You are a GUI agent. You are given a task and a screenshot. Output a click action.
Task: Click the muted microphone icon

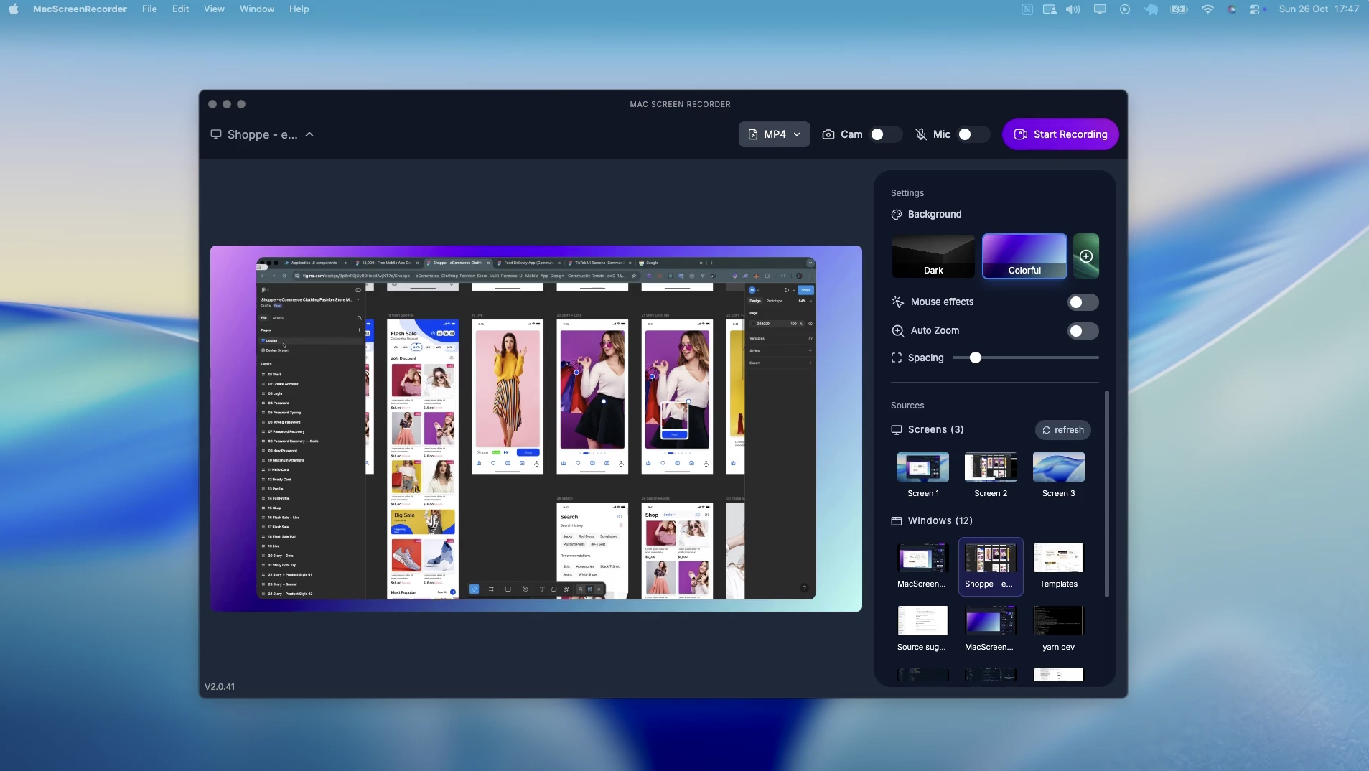point(920,134)
